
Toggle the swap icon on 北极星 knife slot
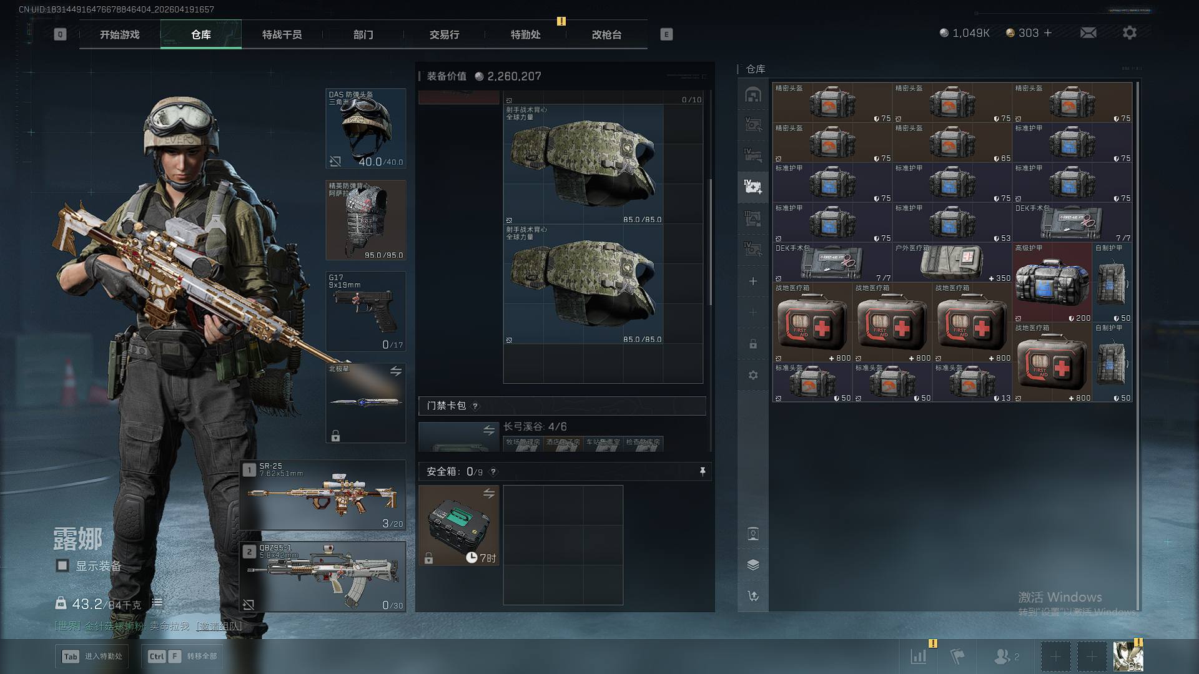click(x=395, y=371)
